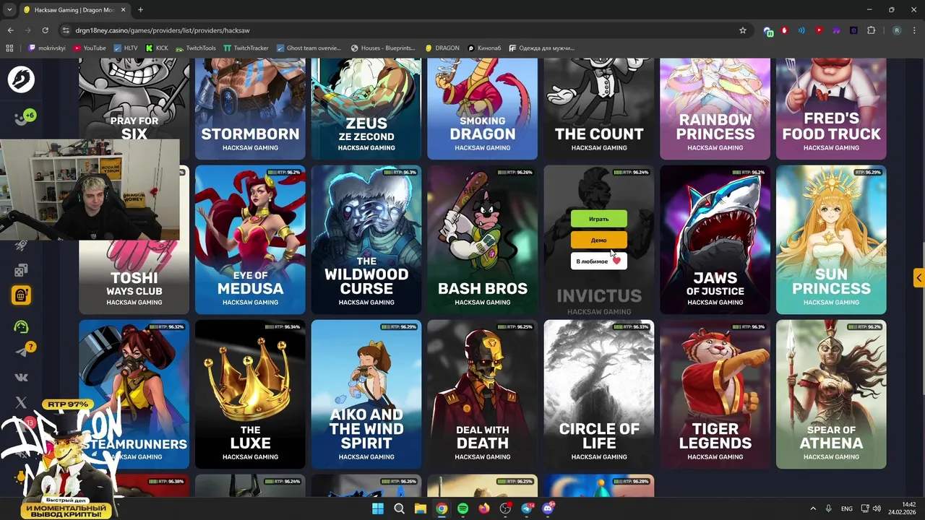Switch the ENG language indicator
This screenshot has width=925, height=520.
(x=846, y=508)
